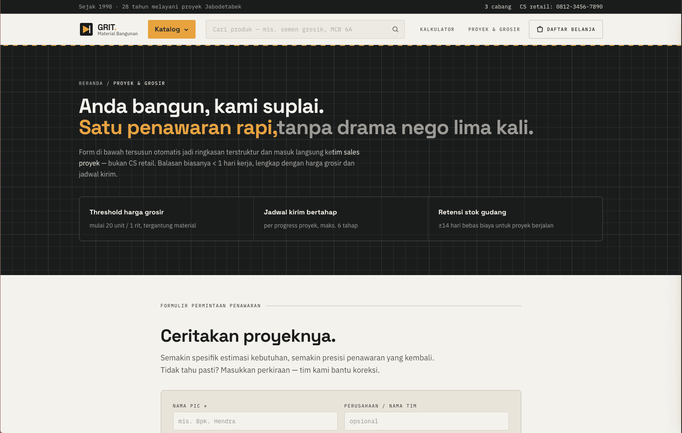Click into the Nama PIC field
The height and width of the screenshot is (433, 682).
255,421
